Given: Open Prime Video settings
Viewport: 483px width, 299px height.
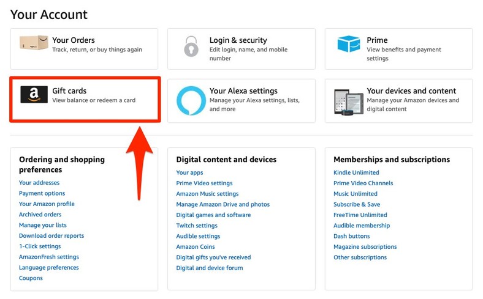Looking at the screenshot, I should [x=204, y=183].
